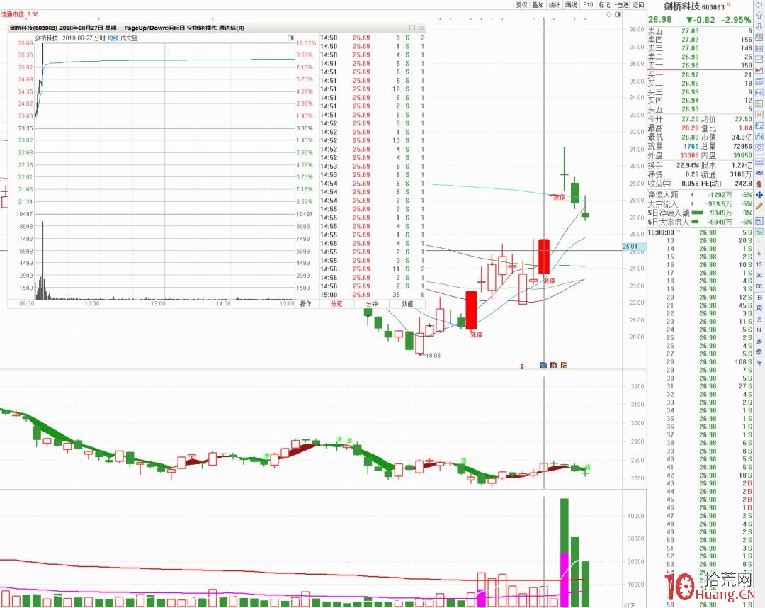Click the FS icon in right sidebar

(759, 220)
